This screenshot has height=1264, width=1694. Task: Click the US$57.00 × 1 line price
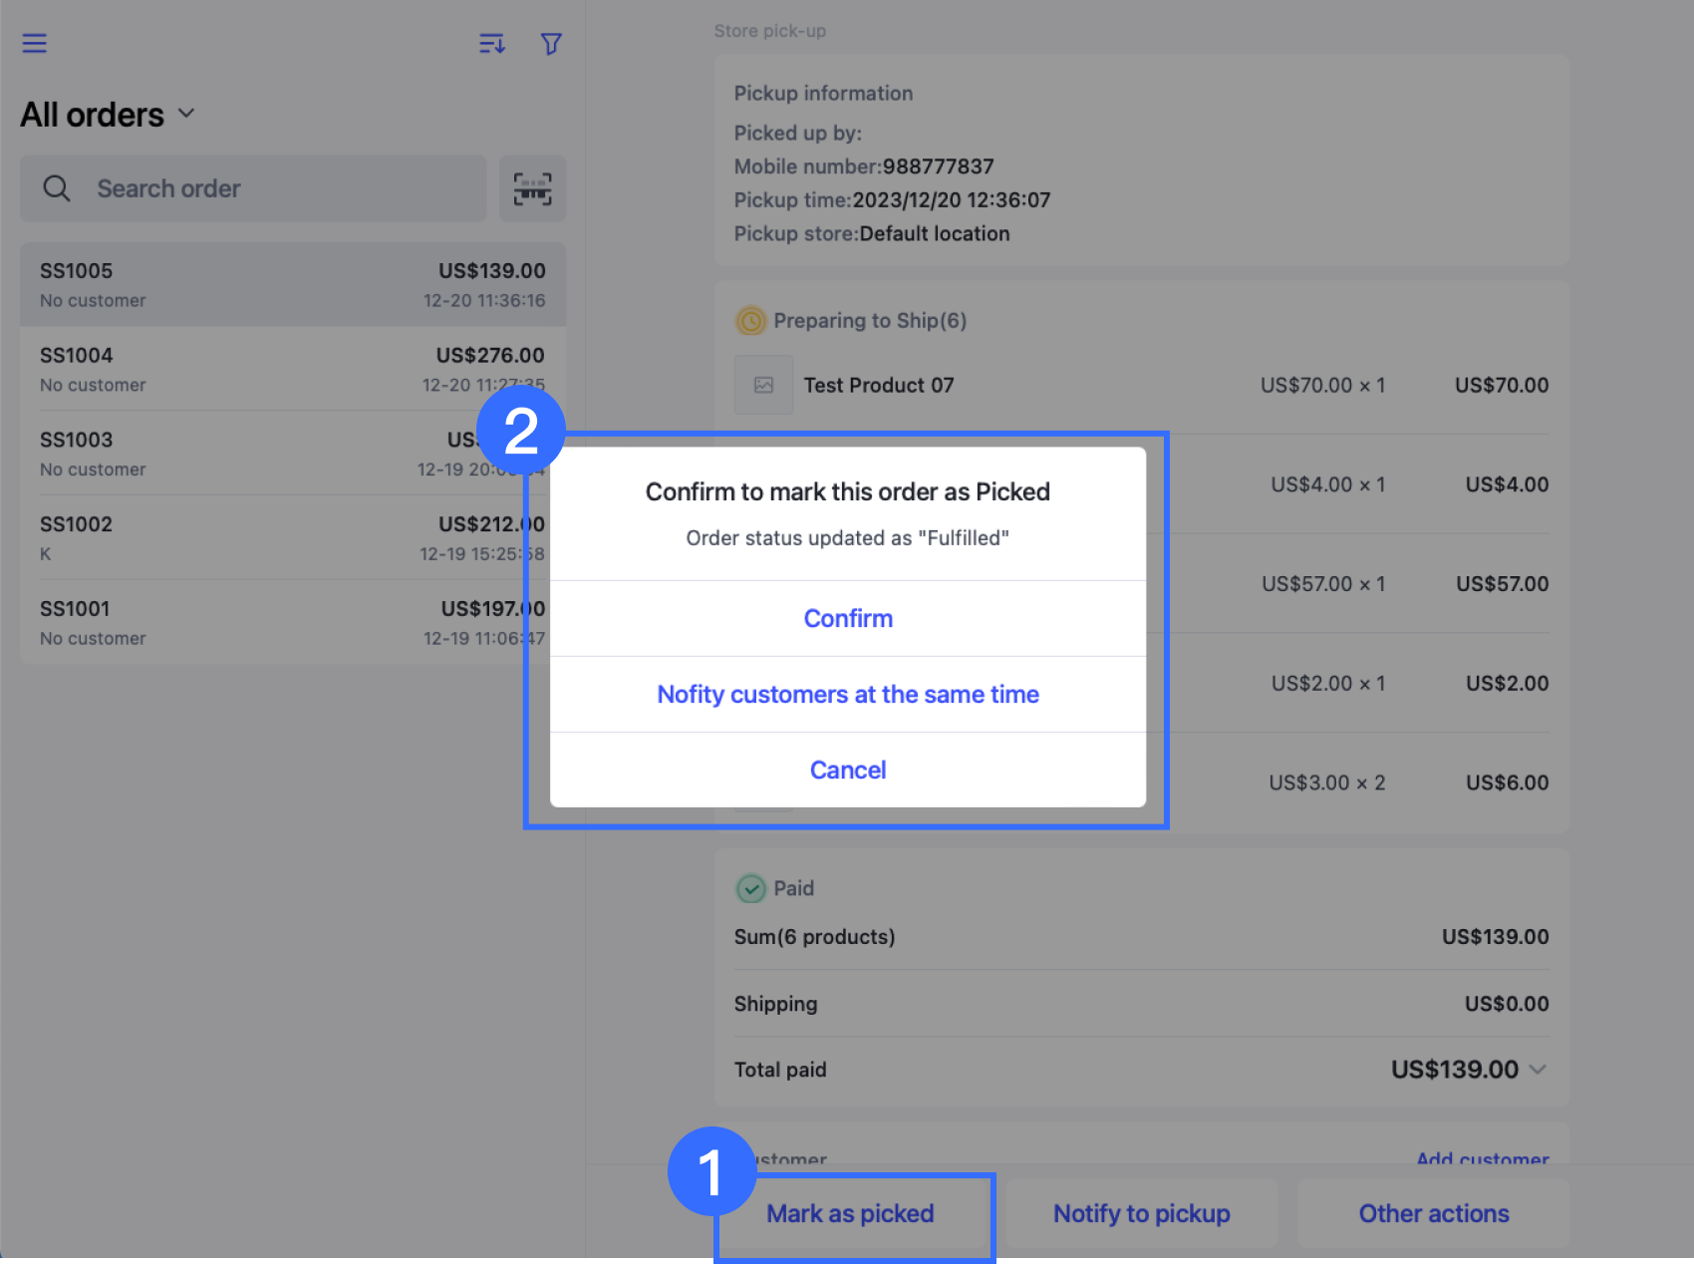coord(1323,584)
